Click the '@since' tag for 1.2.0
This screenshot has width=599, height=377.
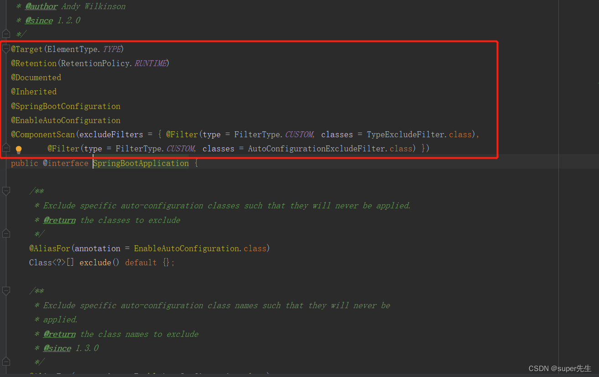click(x=39, y=21)
